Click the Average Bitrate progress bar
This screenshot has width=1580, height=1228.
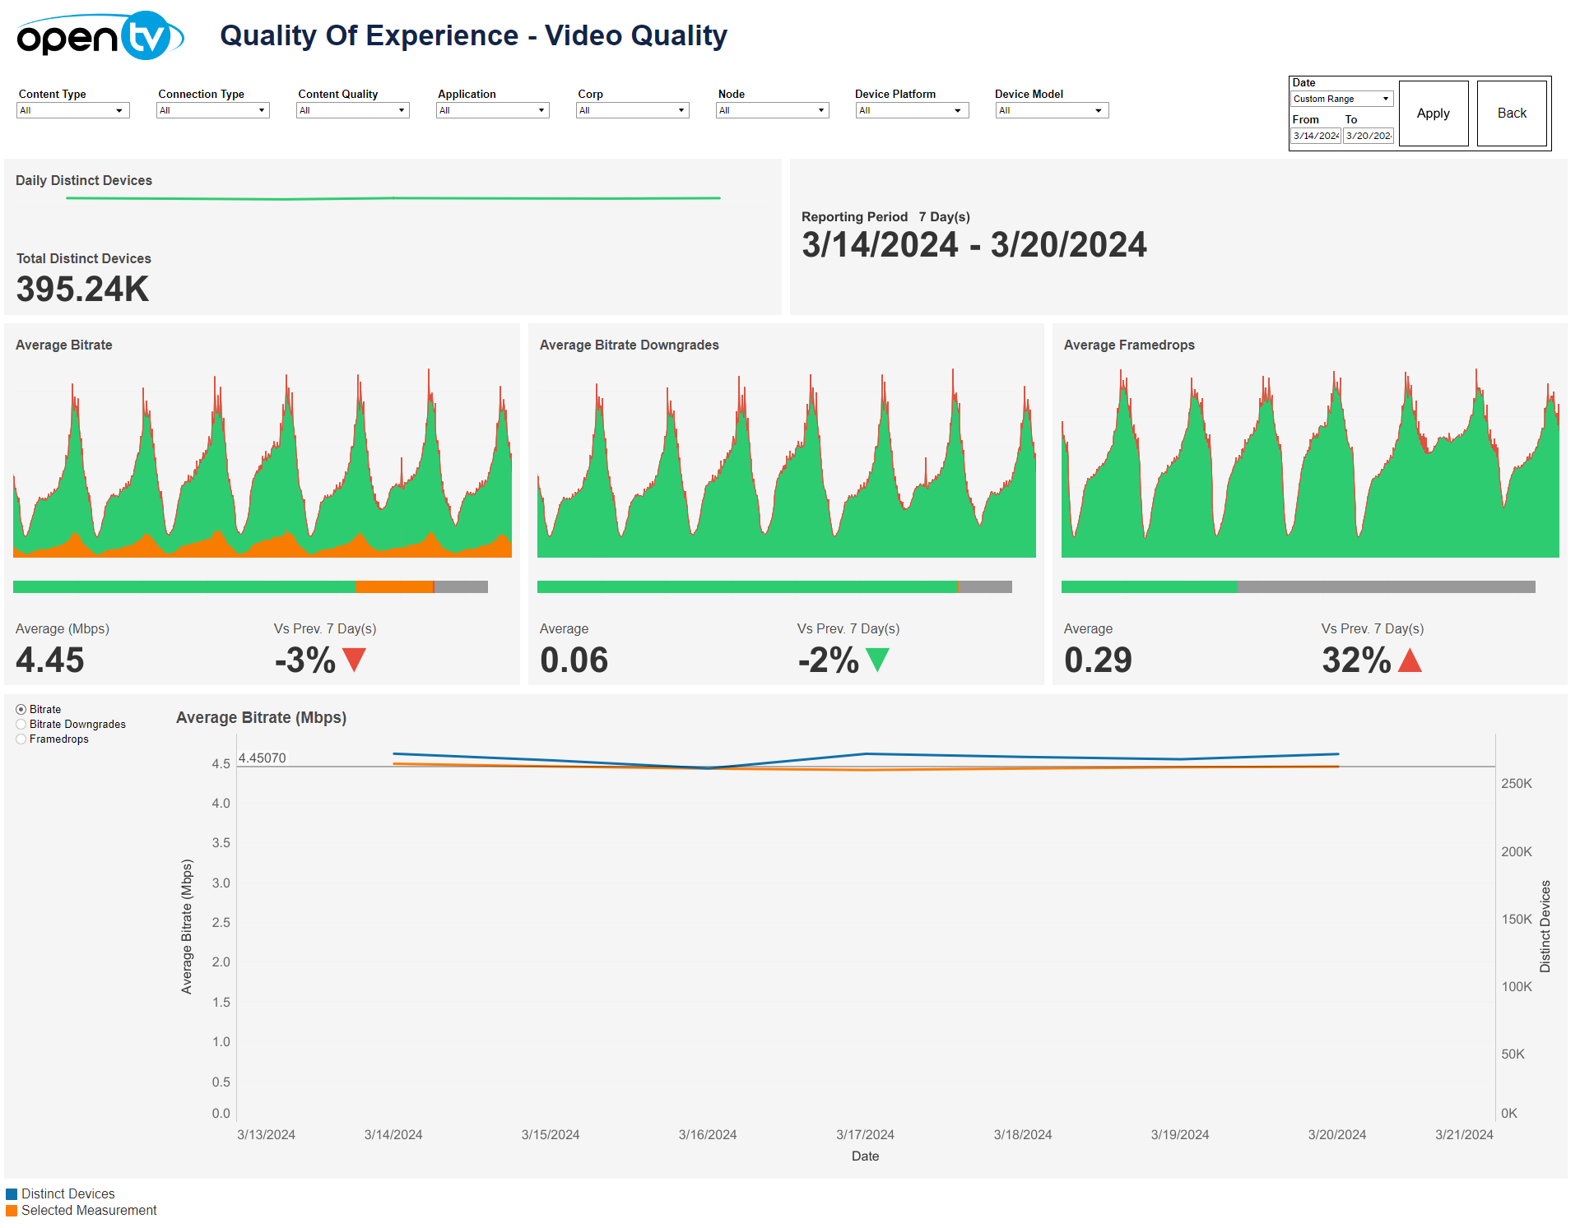pos(250,586)
